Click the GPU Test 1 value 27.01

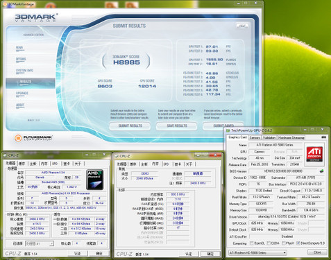click(212, 46)
